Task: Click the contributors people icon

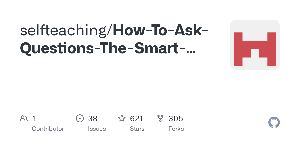Action: pos(24,118)
